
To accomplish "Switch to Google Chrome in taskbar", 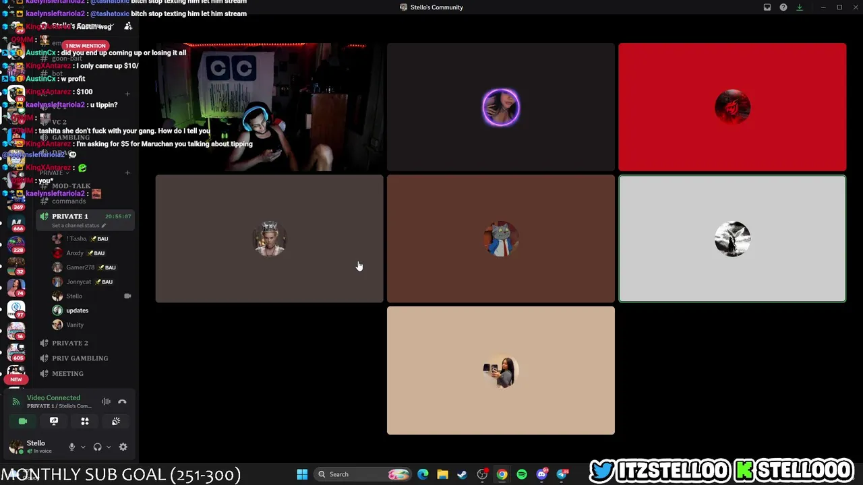I will tap(502, 474).
